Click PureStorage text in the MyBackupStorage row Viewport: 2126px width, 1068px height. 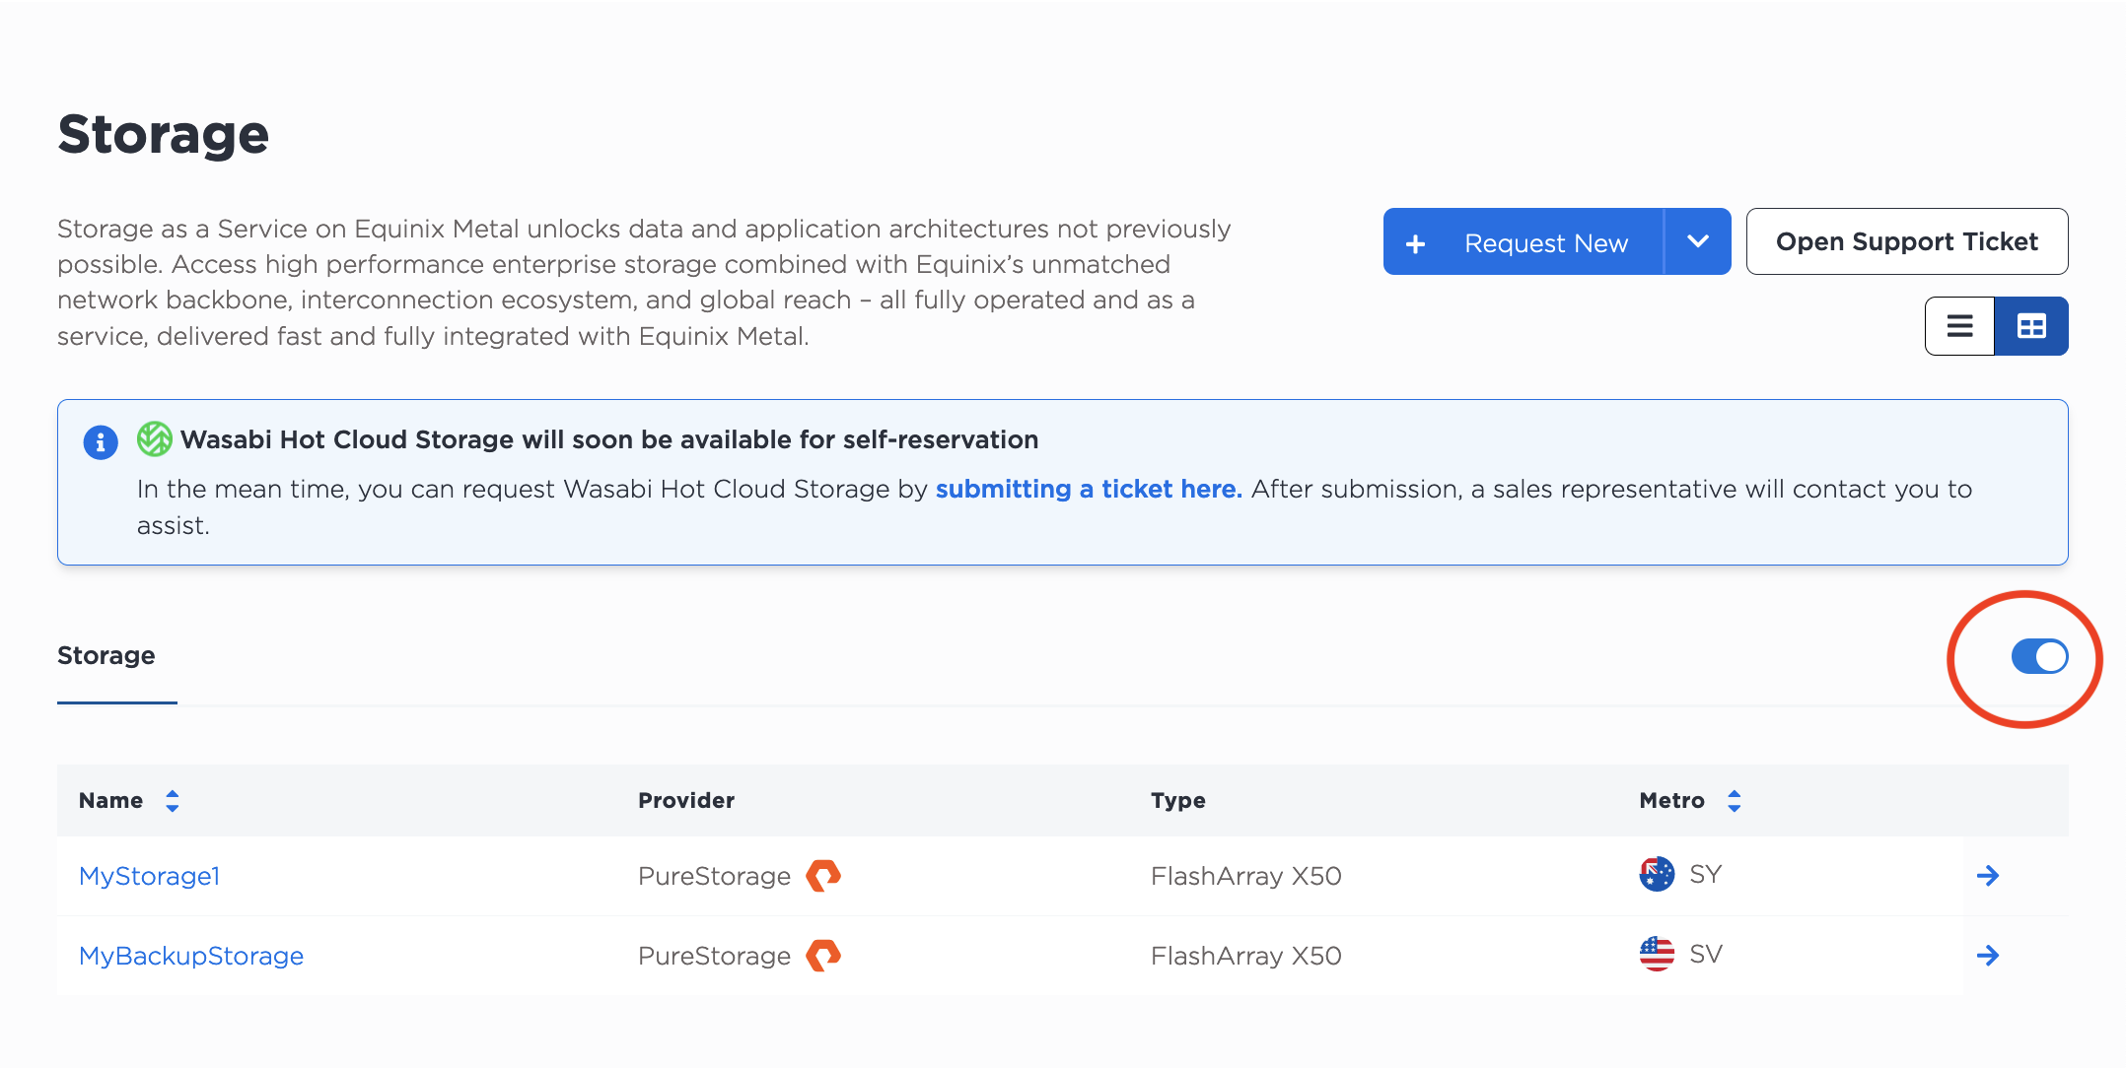point(715,956)
